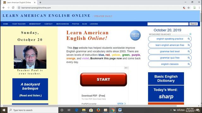Go to LESSONS in the navigation bar
The image size is (202, 113).
pyautogui.click(x=94, y=24)
